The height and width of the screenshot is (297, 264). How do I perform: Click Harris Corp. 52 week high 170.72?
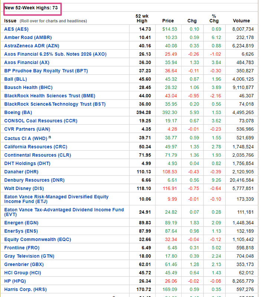[x=144, y=290]
